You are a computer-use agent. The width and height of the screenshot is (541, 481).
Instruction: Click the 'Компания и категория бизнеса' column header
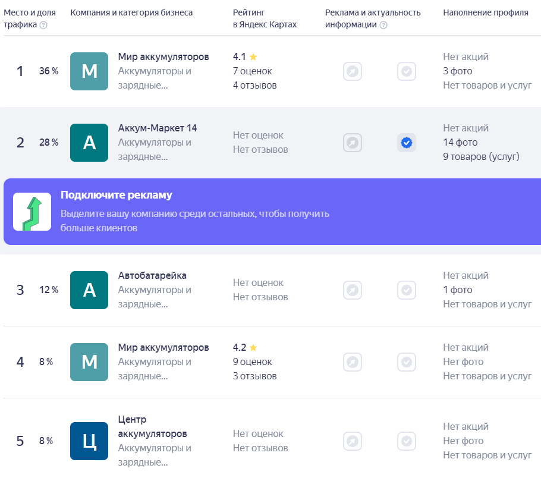click(x=131, y=12)
